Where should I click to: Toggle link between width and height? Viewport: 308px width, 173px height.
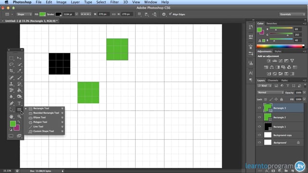click(x=114, y=14)
